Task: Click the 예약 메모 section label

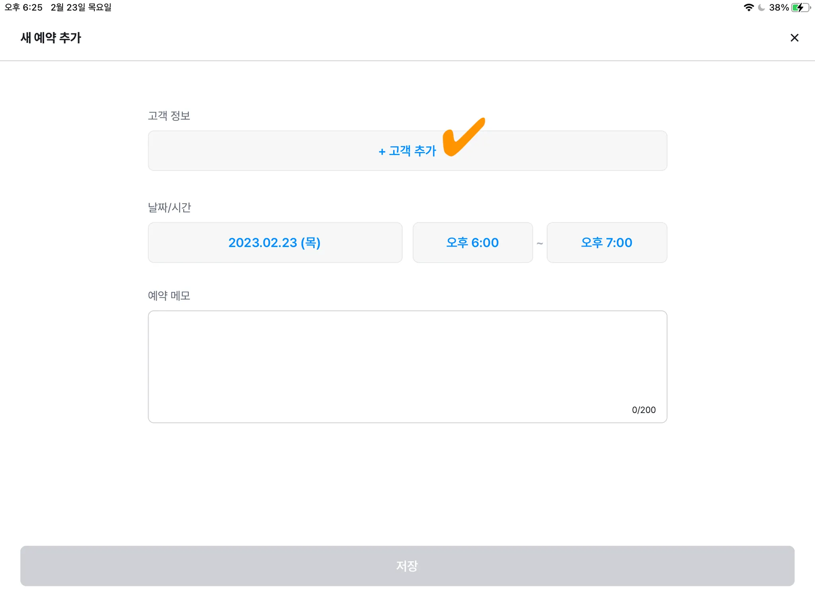Action: click(x=169, y=296)
